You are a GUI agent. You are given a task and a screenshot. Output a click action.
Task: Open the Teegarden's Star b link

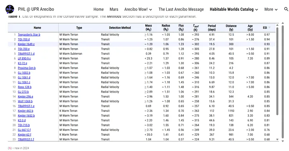pyautogui.click(x=29, y=35)
